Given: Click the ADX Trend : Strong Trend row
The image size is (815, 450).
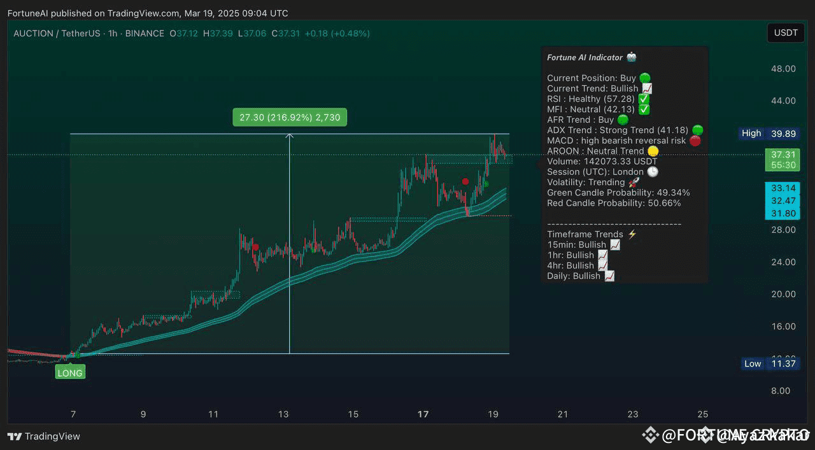Looking at the screenshot, I should pos(625,130).
